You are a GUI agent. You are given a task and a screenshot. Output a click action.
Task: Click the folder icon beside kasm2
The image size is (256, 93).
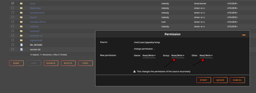tap(21, 17)
